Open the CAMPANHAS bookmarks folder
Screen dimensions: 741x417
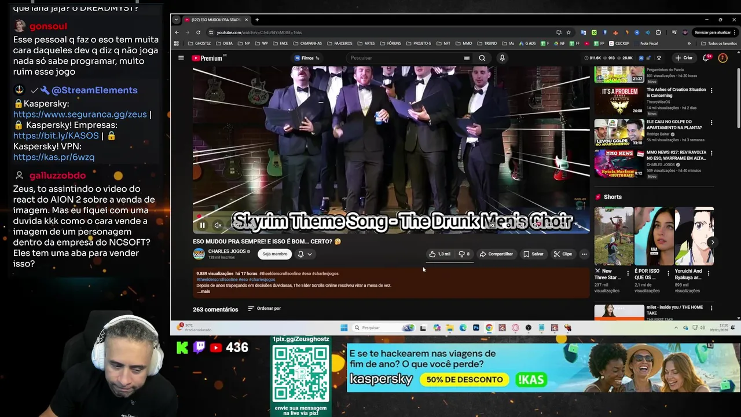[307, 43]
